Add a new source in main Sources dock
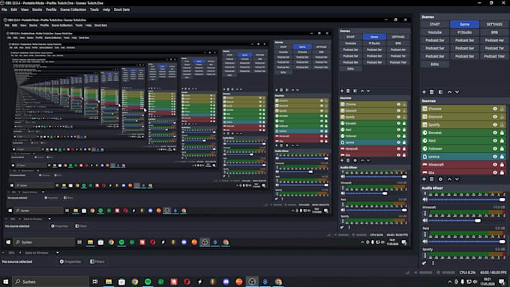 [x=424, y=179]
